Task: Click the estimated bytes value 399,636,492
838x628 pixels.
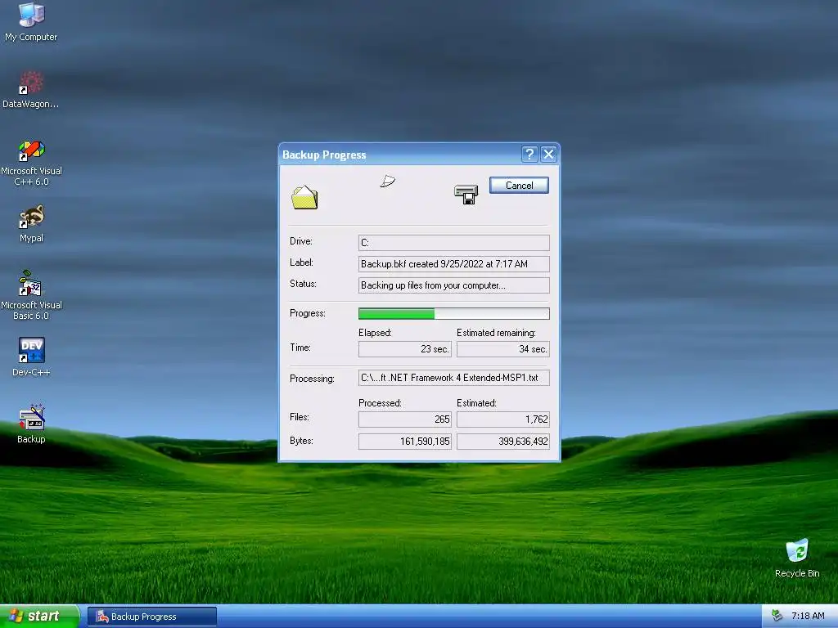Action: pyautogui.click(x=503, y=441)
